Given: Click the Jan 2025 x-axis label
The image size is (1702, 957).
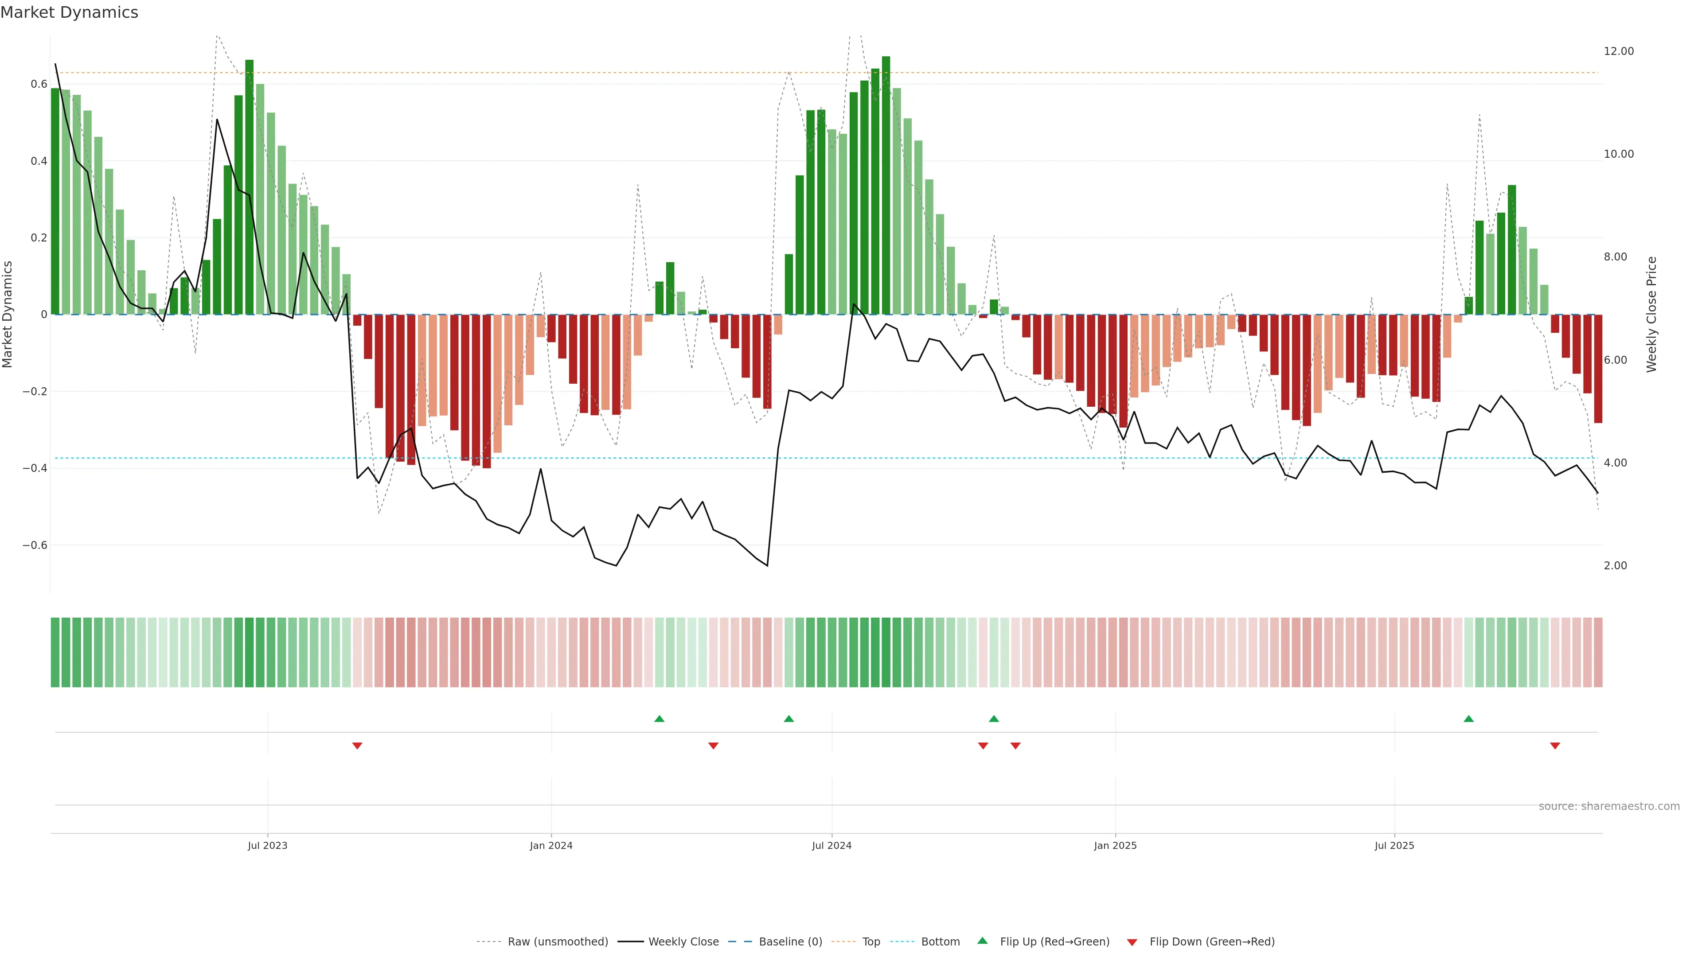Looking at the screenshot, I should pos(1115,845).
